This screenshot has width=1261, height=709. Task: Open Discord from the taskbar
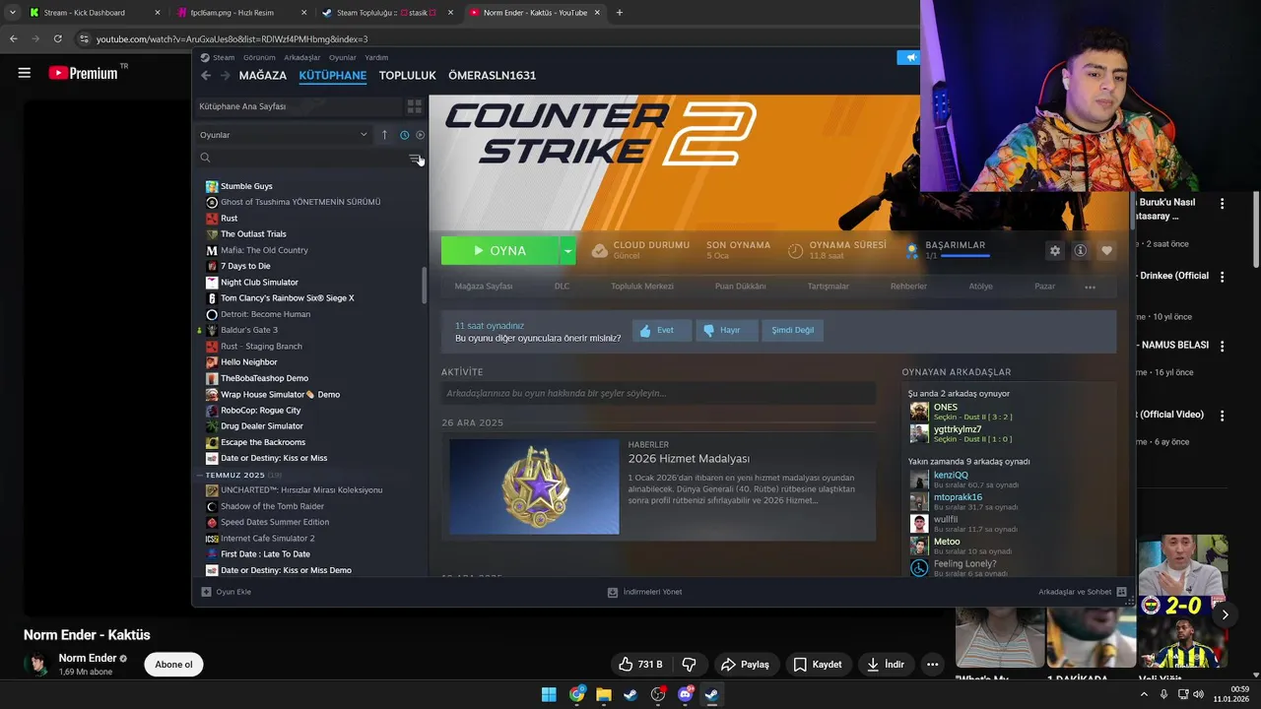[x=685, y=694]
